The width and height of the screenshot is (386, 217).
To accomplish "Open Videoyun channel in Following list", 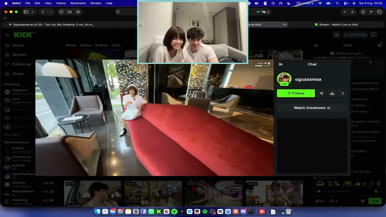I will [x=19, y=92].
